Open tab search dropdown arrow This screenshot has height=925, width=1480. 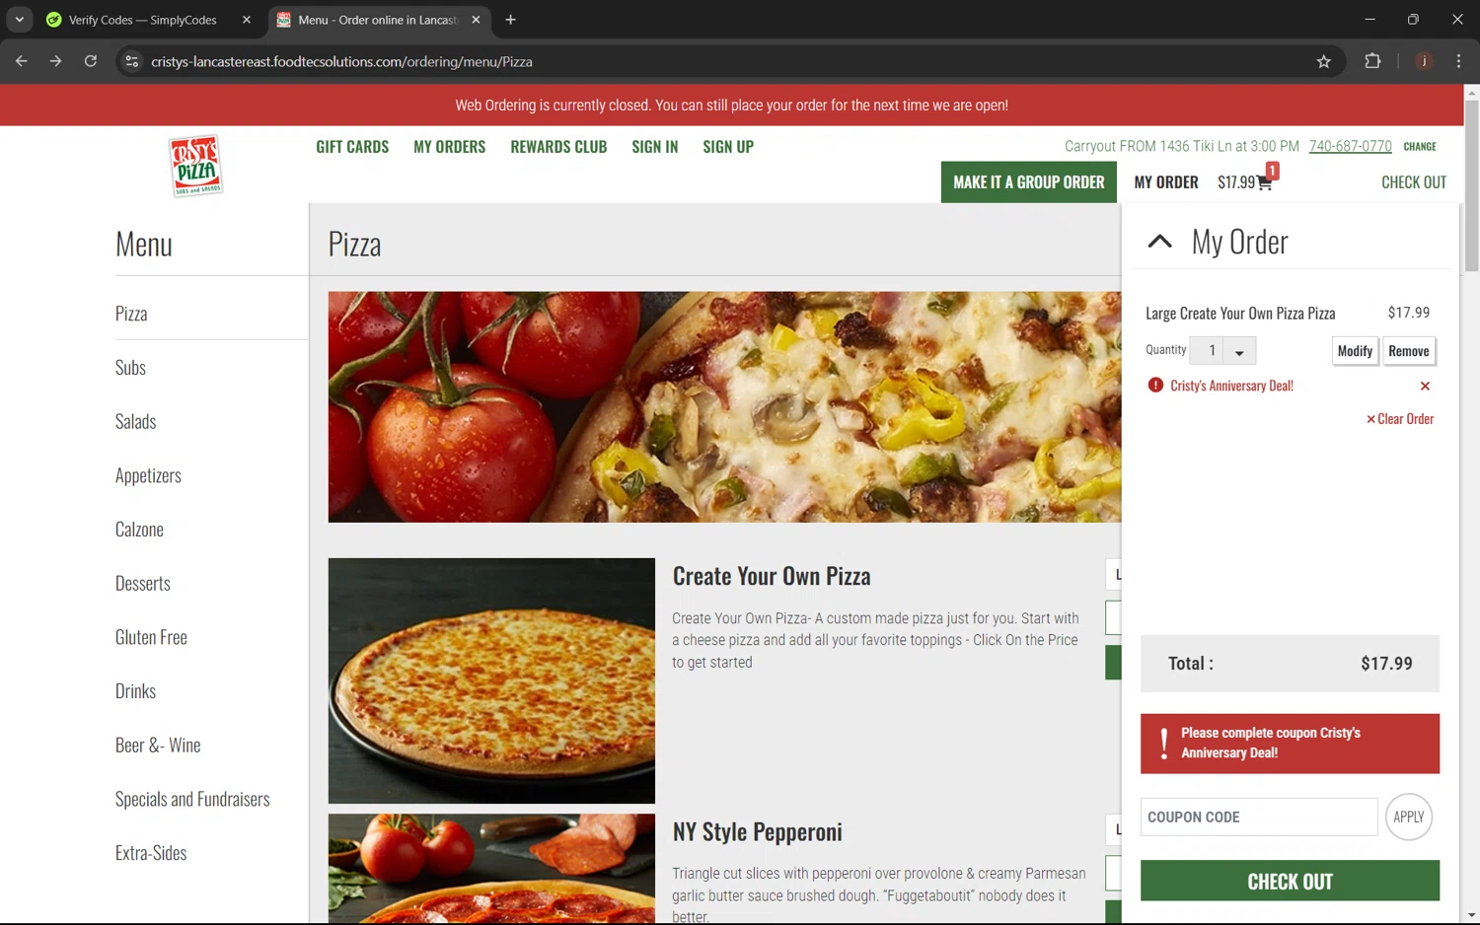coord(19,20)
